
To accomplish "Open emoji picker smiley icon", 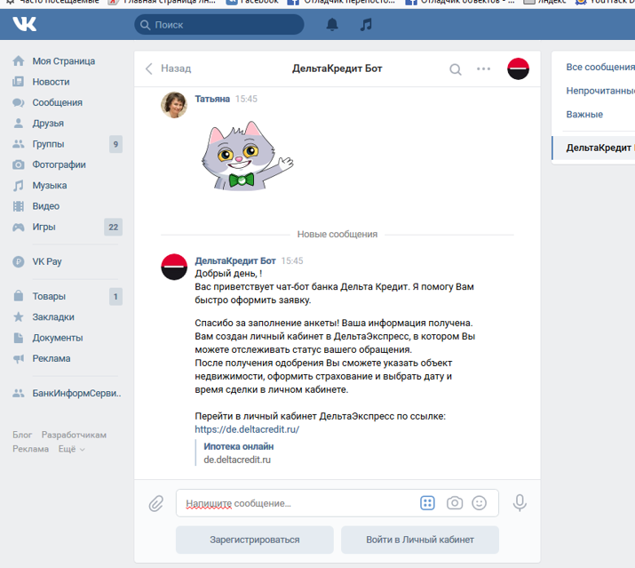I will pyautogui.click(x=479, y=503).
